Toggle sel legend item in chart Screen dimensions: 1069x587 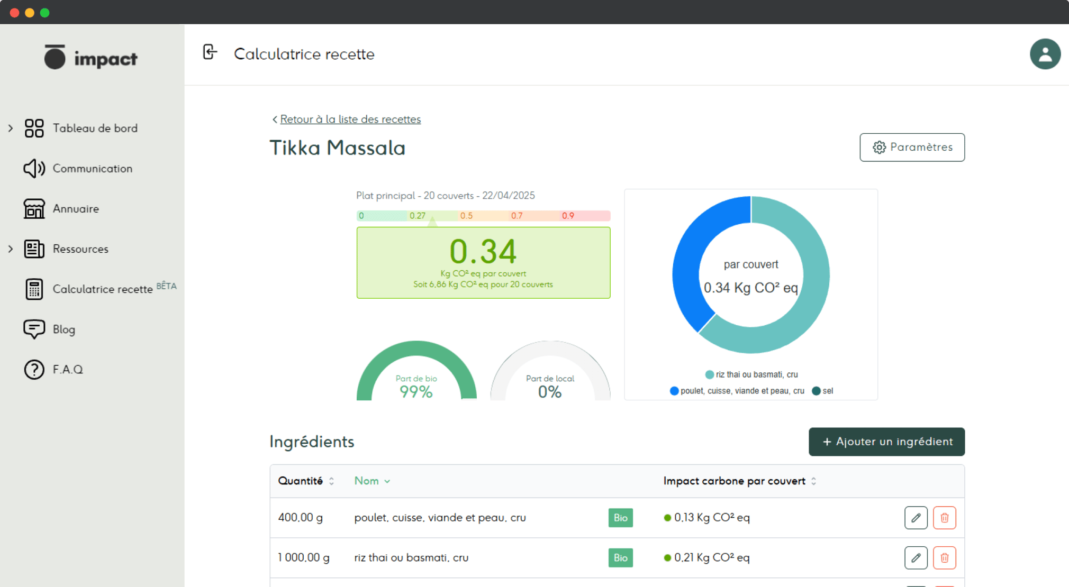point(822,391)
